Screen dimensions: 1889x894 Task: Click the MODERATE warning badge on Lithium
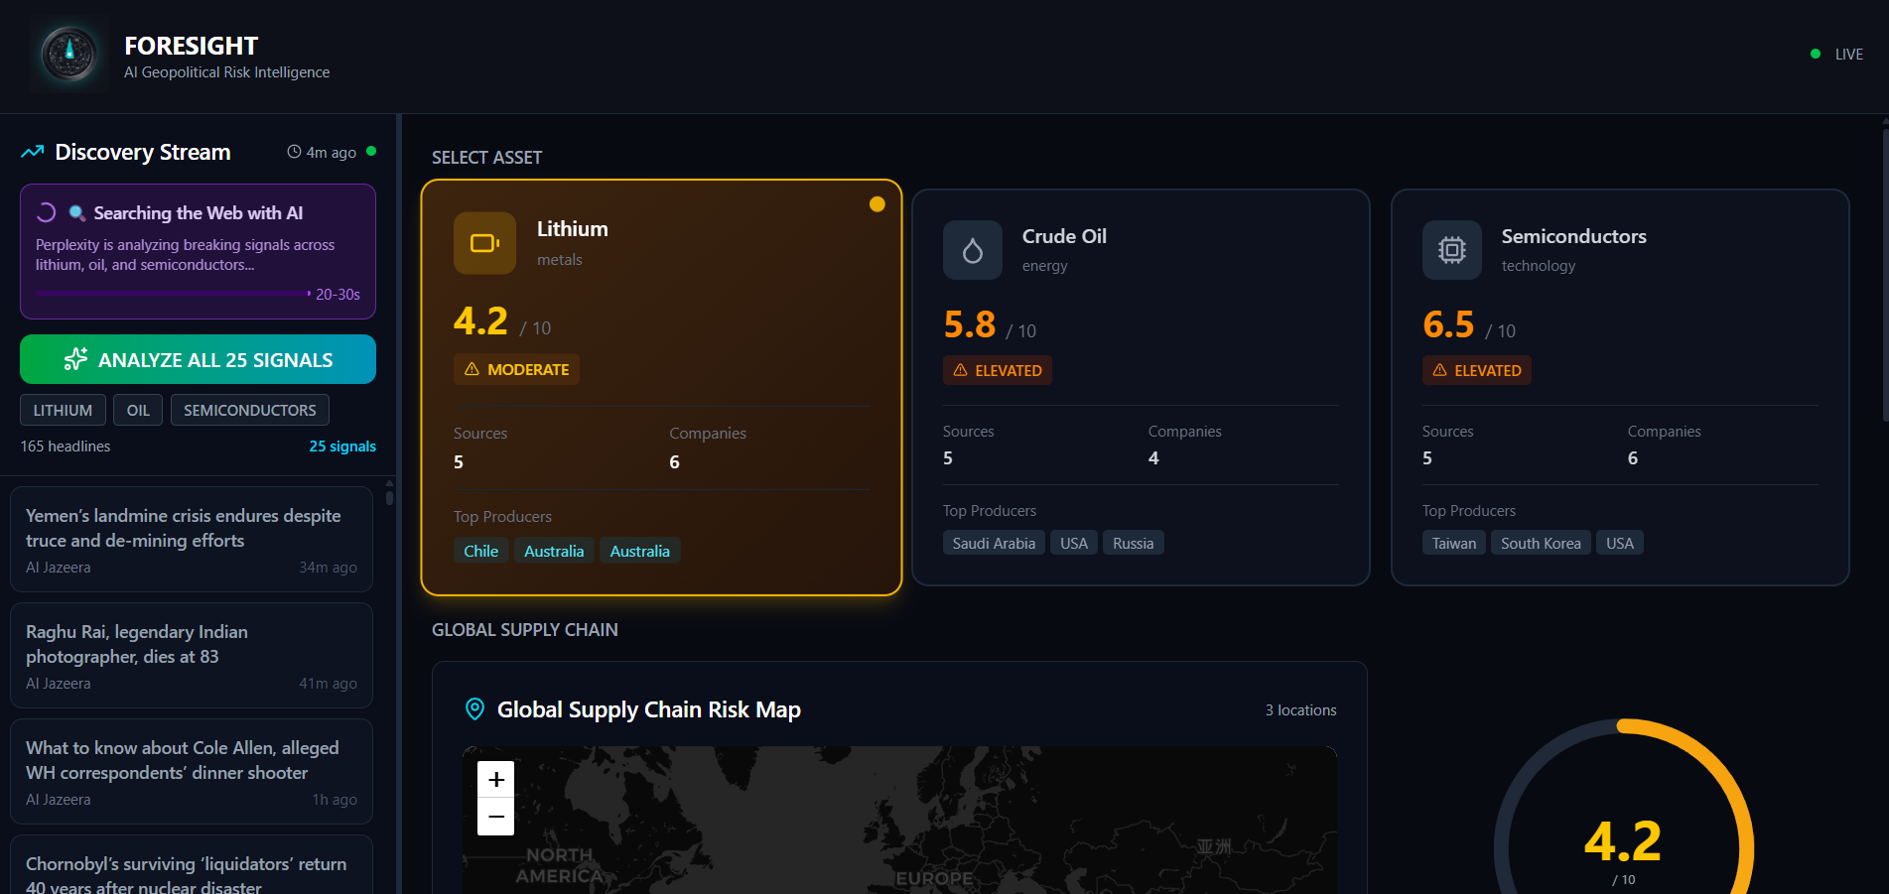point(516,369)
